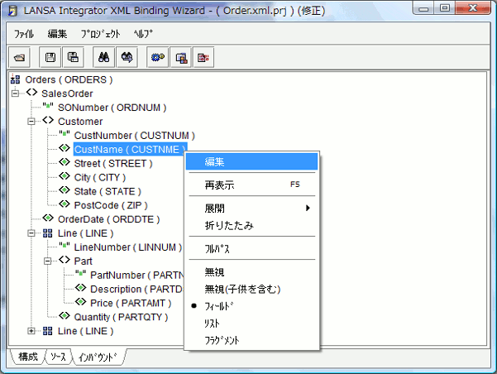Click the green diamond icon beside Street

65,162
